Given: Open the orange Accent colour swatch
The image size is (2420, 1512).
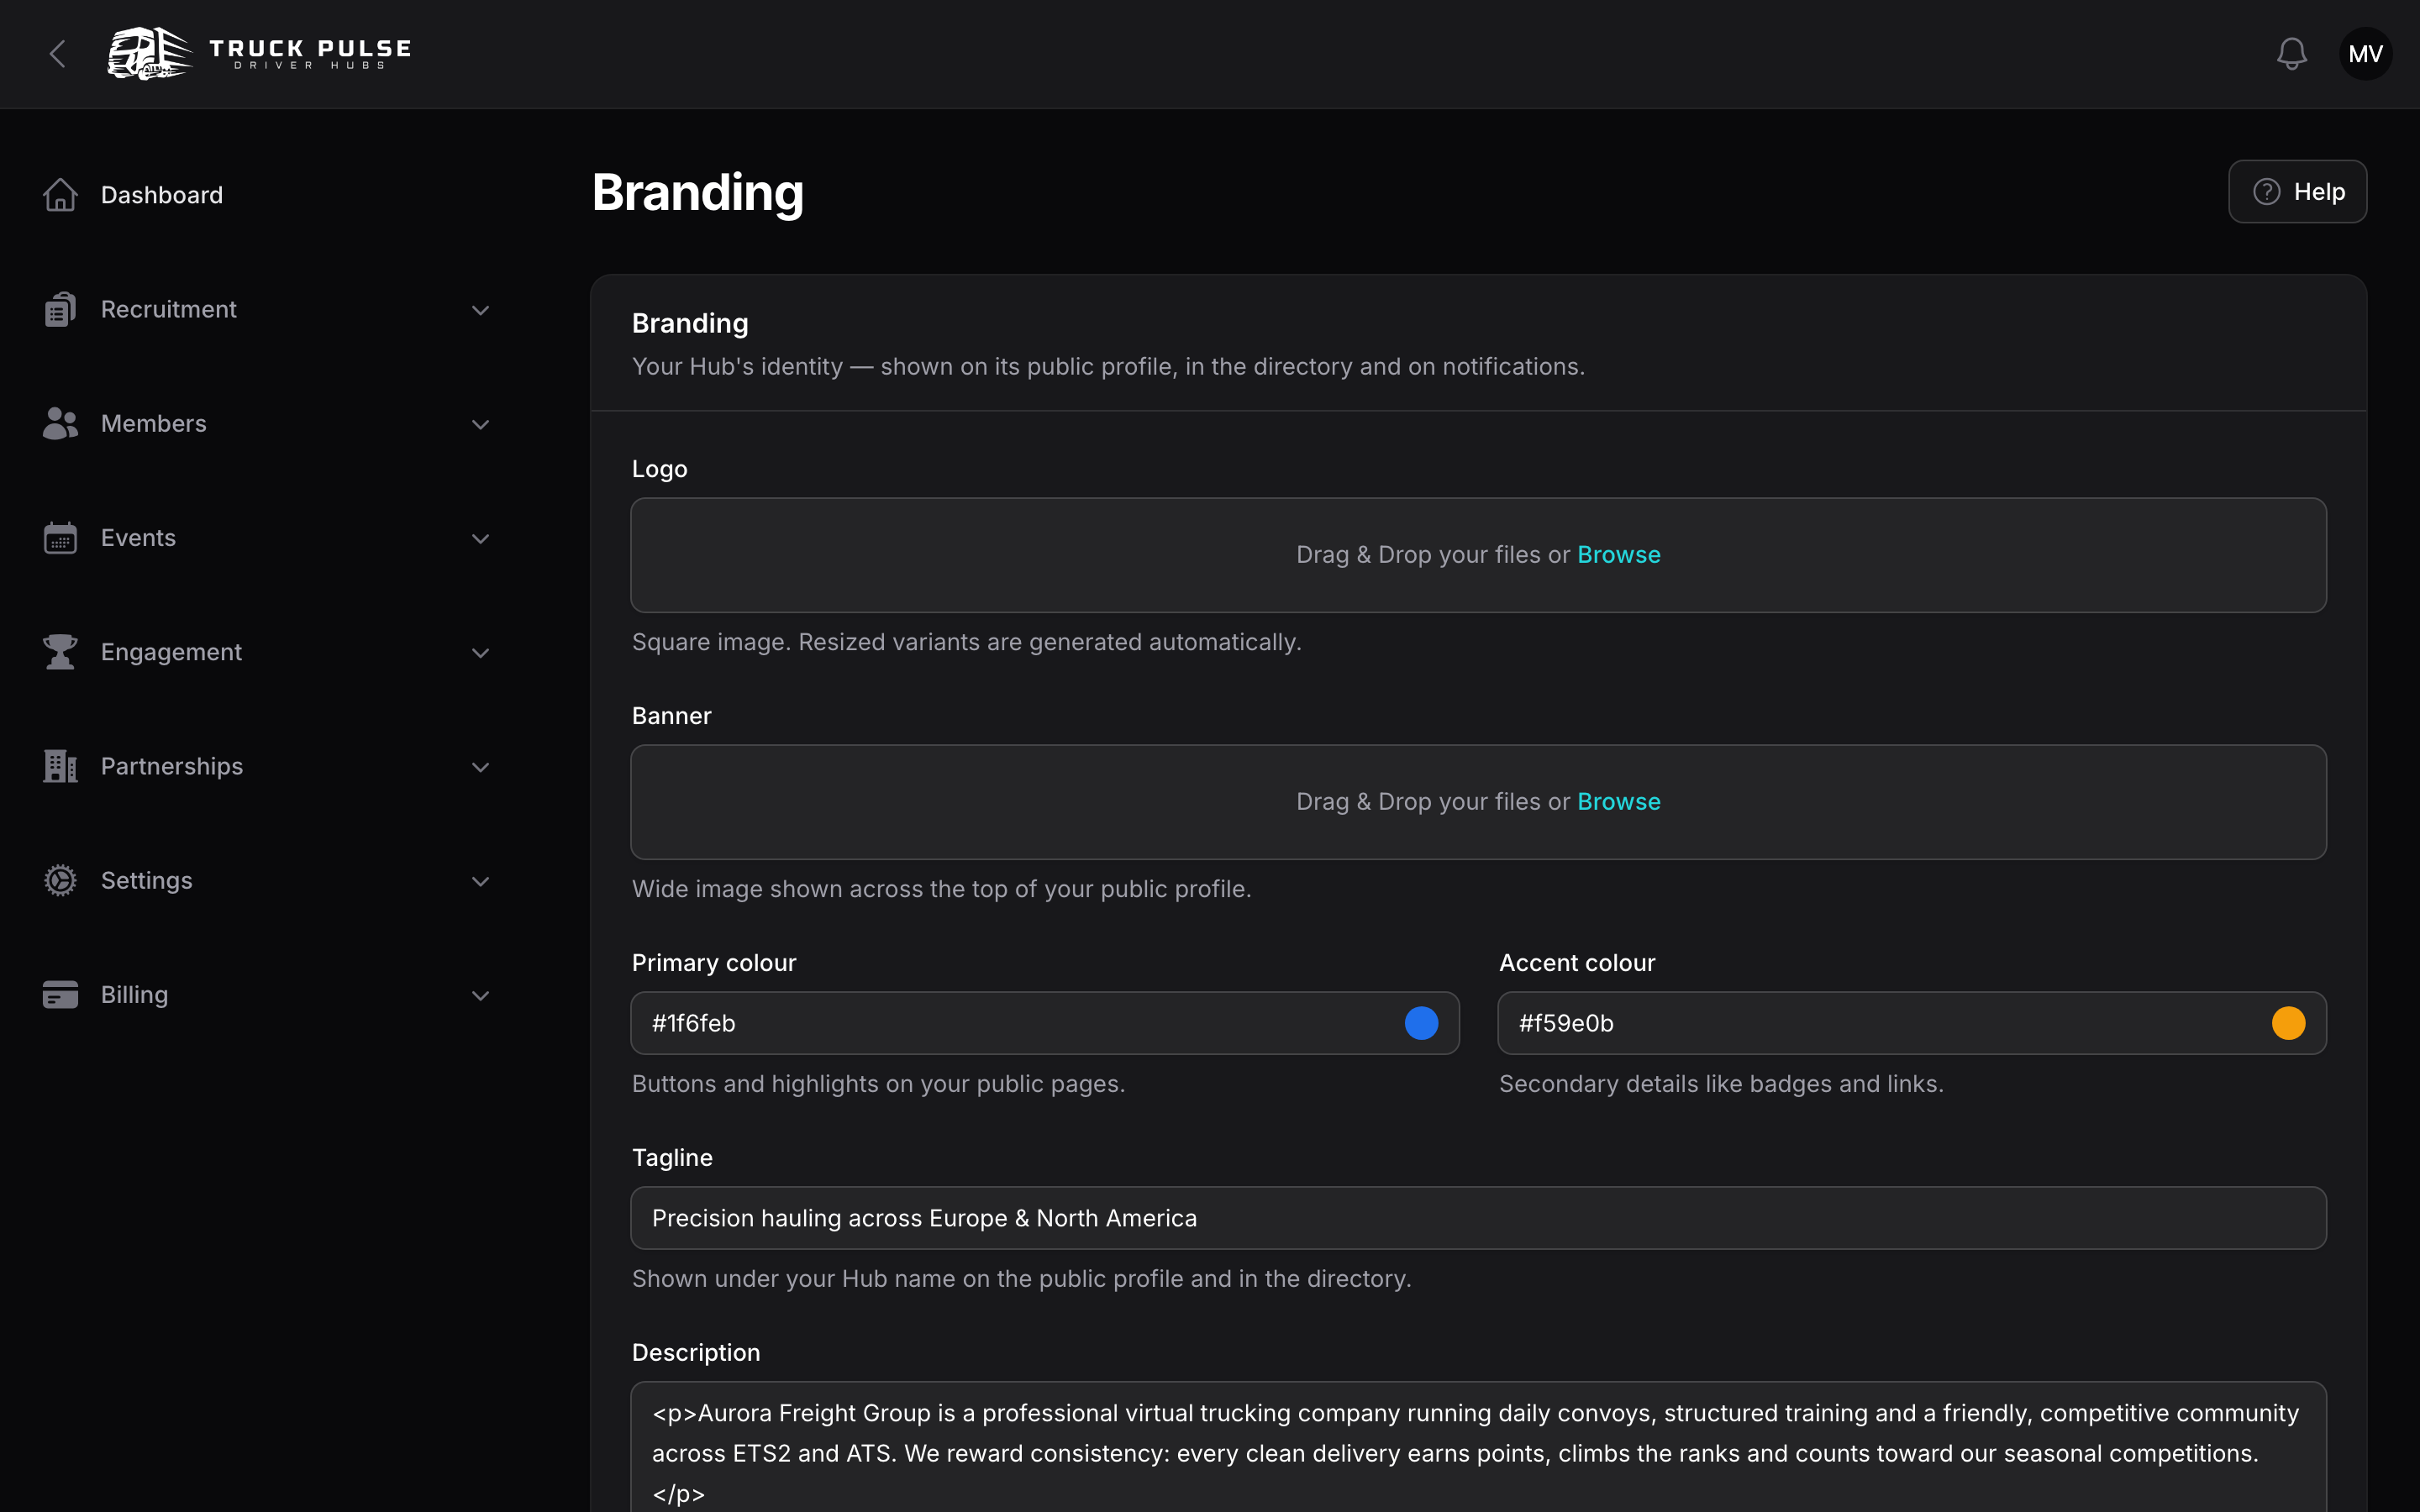Looking at the screenshot, I should click(x=2288, y=1023).
